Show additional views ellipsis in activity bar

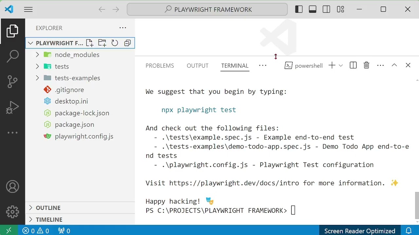tap(12, 133)
